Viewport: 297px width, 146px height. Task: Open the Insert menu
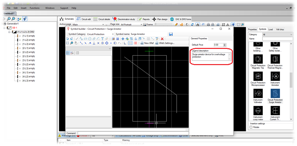click(x=24, y=8)
